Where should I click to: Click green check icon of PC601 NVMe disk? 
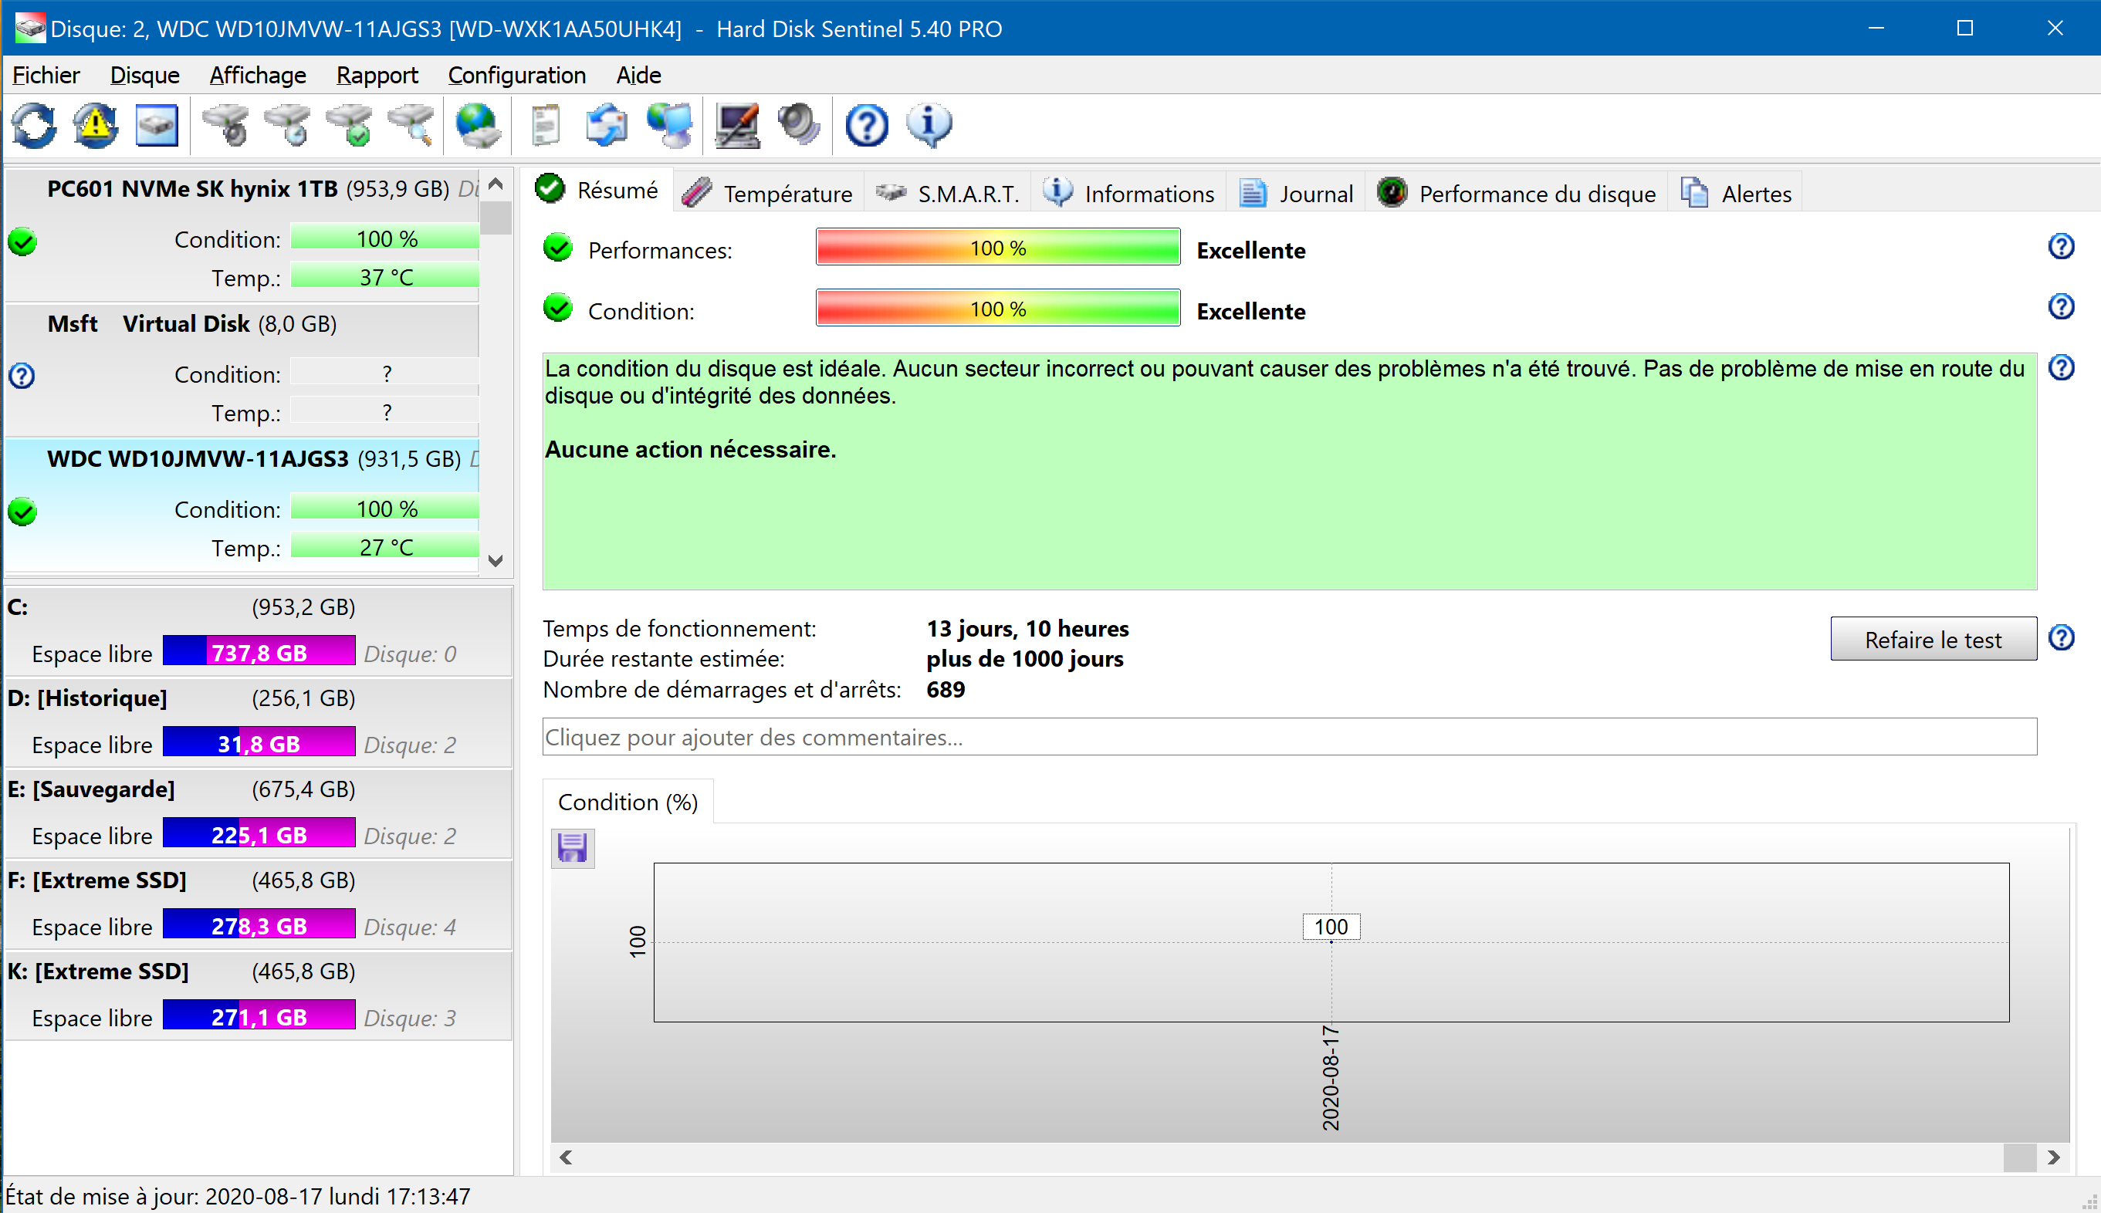[x=22, y=242]
